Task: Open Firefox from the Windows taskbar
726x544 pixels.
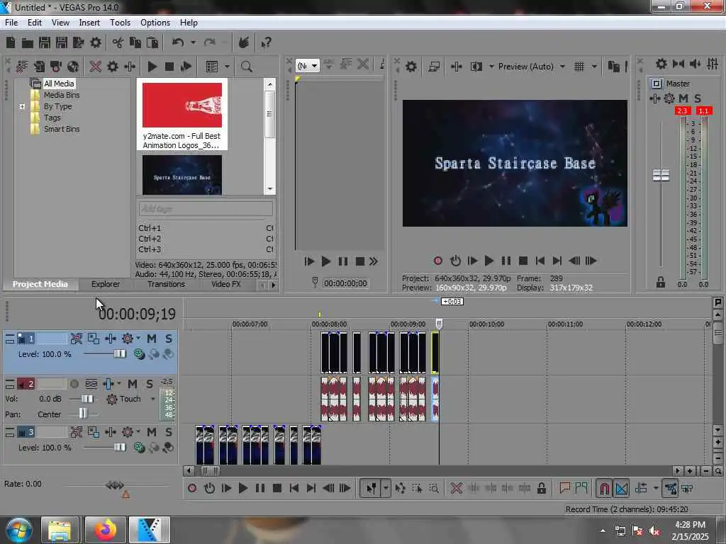Action: pyautogui.click(x=105, y=530)
